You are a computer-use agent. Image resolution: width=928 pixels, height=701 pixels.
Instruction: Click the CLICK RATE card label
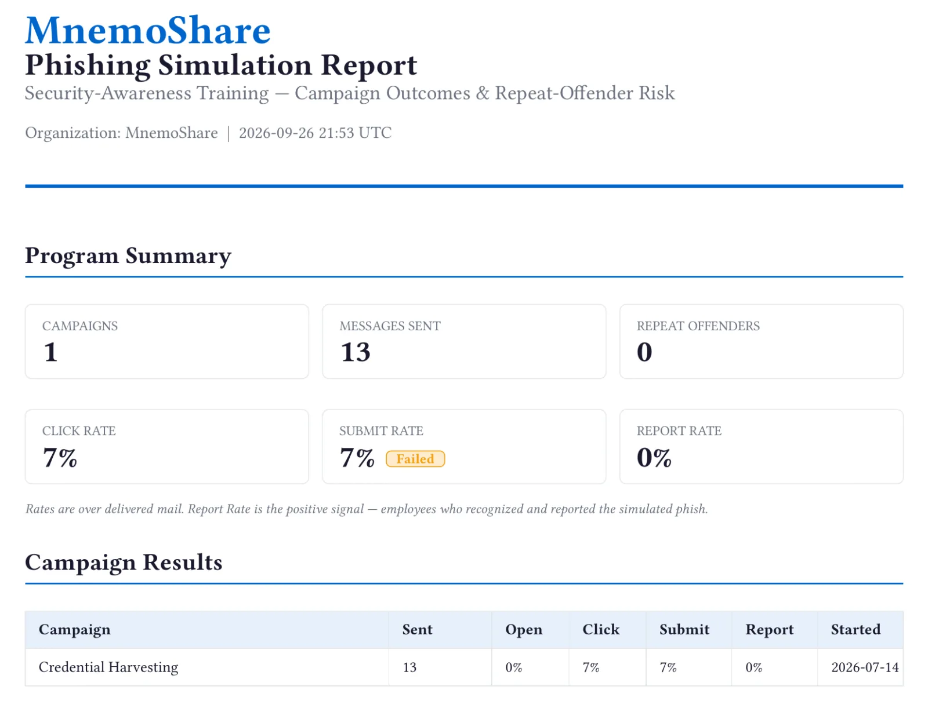tap(79, 431)
